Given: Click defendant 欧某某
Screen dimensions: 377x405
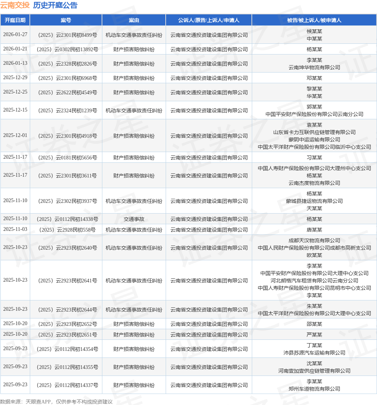Looking at the screenshot, I should coord(314,255).
